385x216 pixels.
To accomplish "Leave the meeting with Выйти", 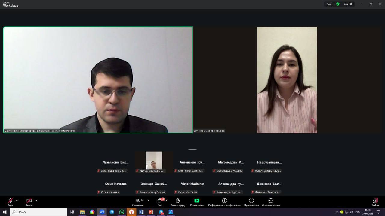I will tap(375, 202).
